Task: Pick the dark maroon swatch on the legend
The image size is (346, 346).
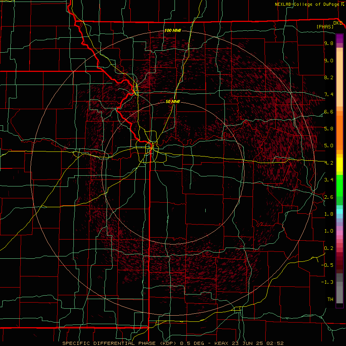Action: (x=339, y=264)
